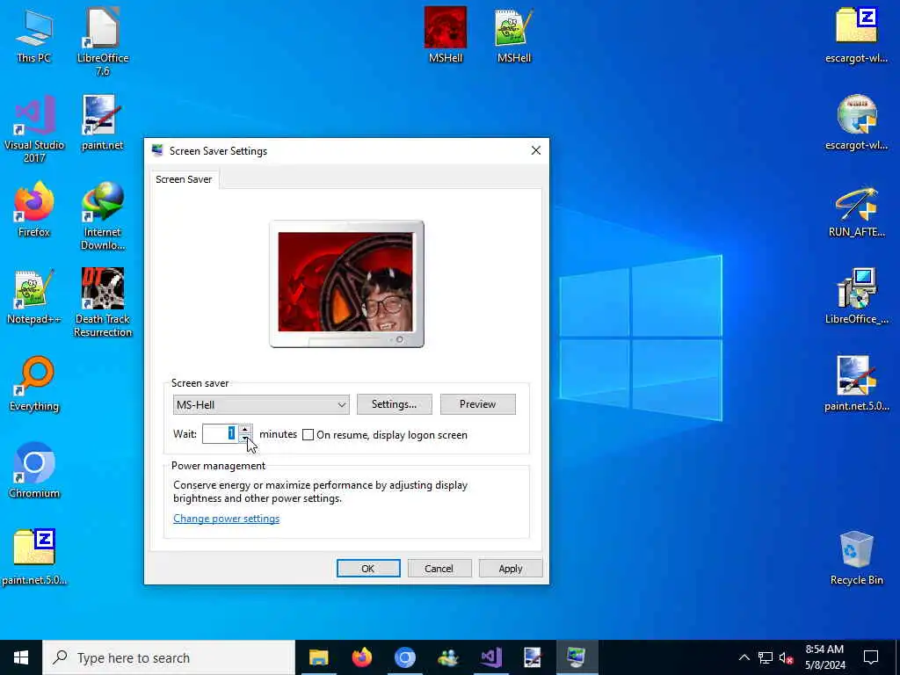Image resolution: width=900 pixels, height=675 pixels.
Task: Click Screen Saver Settings taskbar icon
Action: [x=577, y=657]
